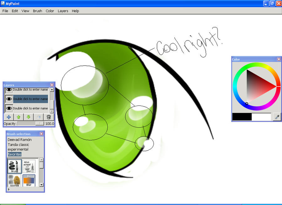This screenshot has width=282, height=205.
Task: Click Layers list scrollbar down arrow
Action: coord(52,111)
